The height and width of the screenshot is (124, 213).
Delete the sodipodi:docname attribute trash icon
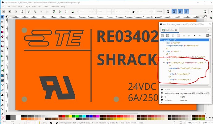162,93
